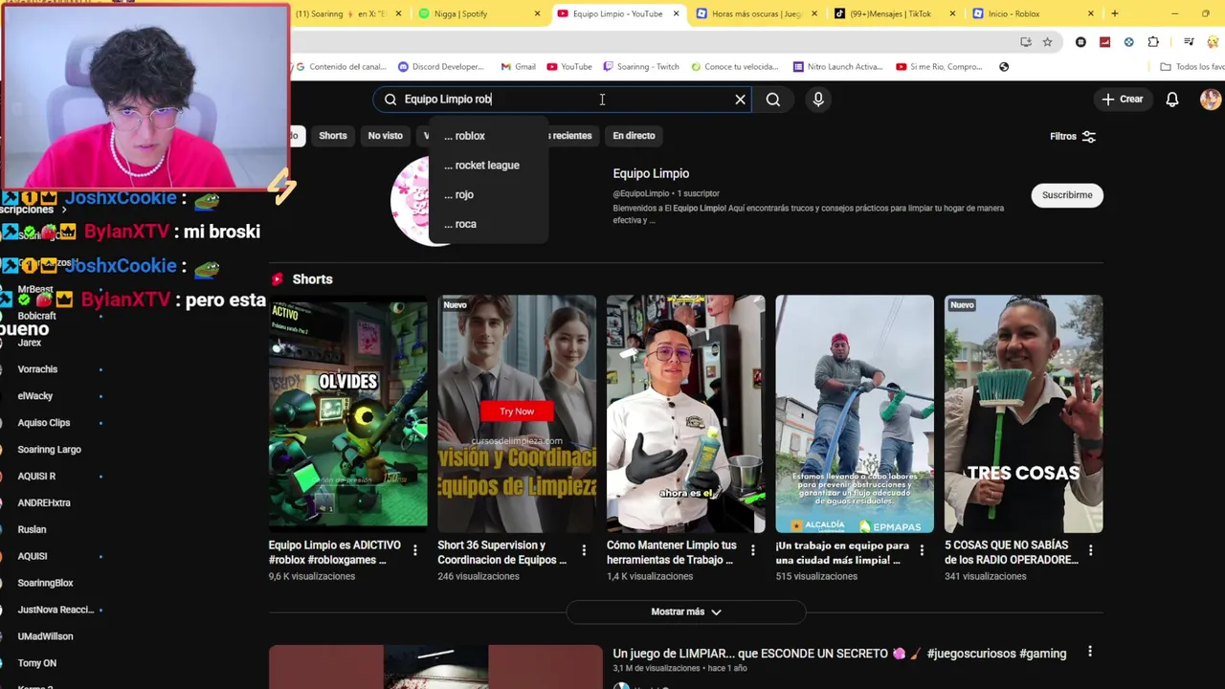Filter results by No visto chip
Viewport: 1225px width, 689px height.
(386, 136)
